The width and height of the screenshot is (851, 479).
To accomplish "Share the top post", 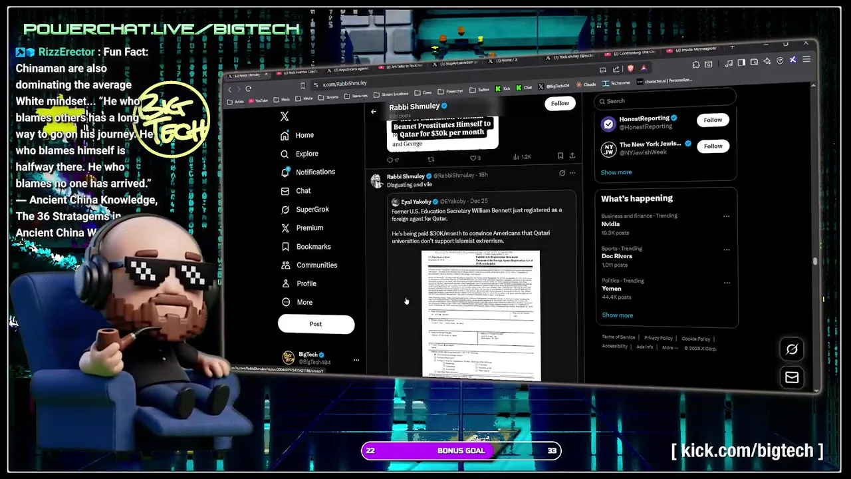I will tap(572, 156).
